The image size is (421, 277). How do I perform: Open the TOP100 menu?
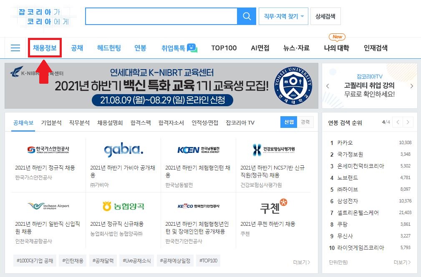coord(224,48)
